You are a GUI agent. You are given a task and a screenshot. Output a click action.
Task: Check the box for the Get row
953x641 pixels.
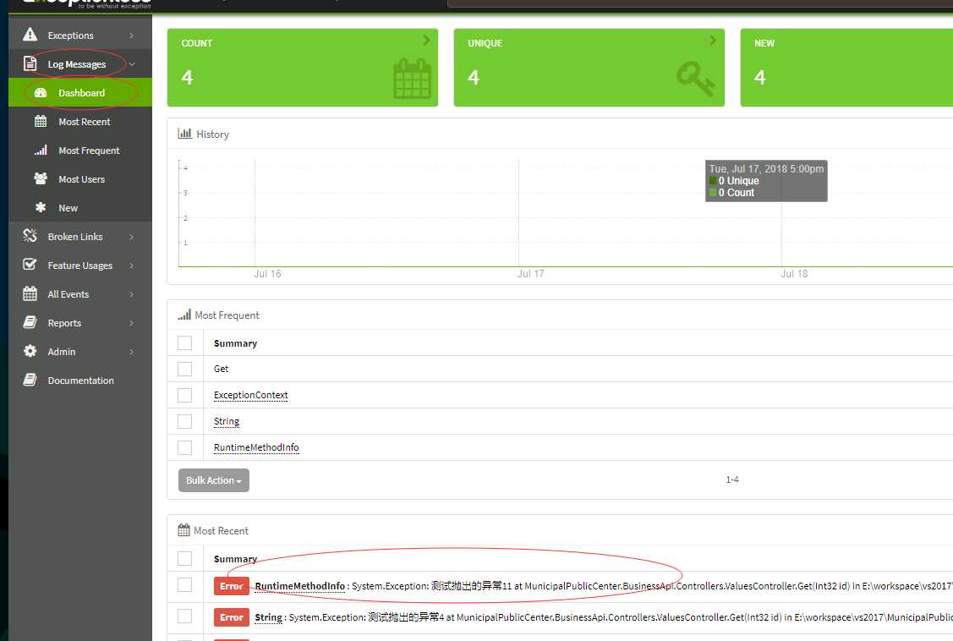click(x=184, y=369)
